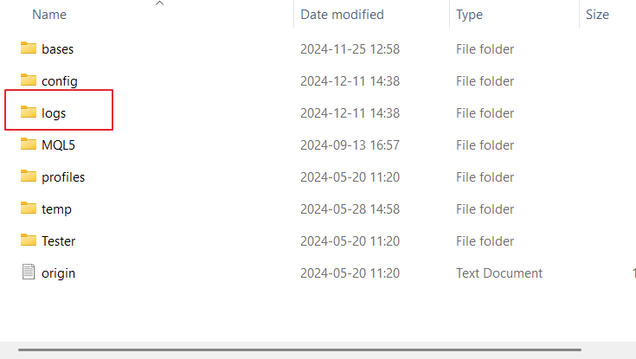This screenshot has height=359, width=636.
Task: Select the MQL5 folder name
Action: click(58, 144)
